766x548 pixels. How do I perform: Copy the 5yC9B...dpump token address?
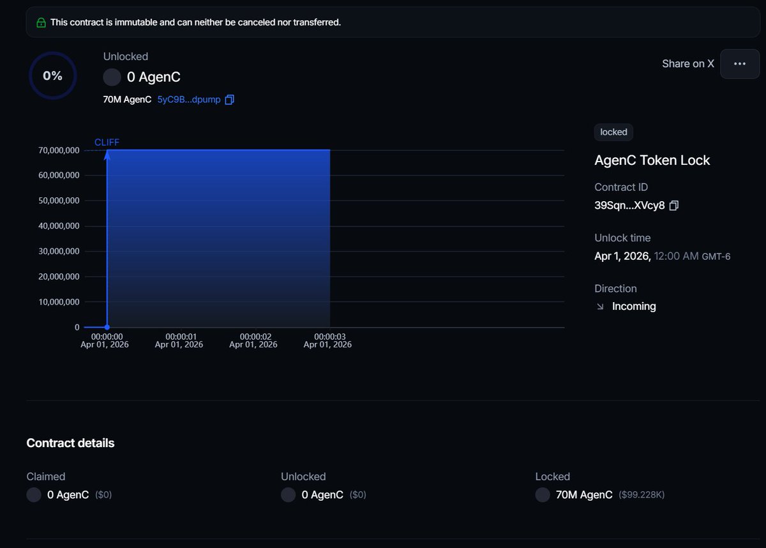(x=230, y=100)
